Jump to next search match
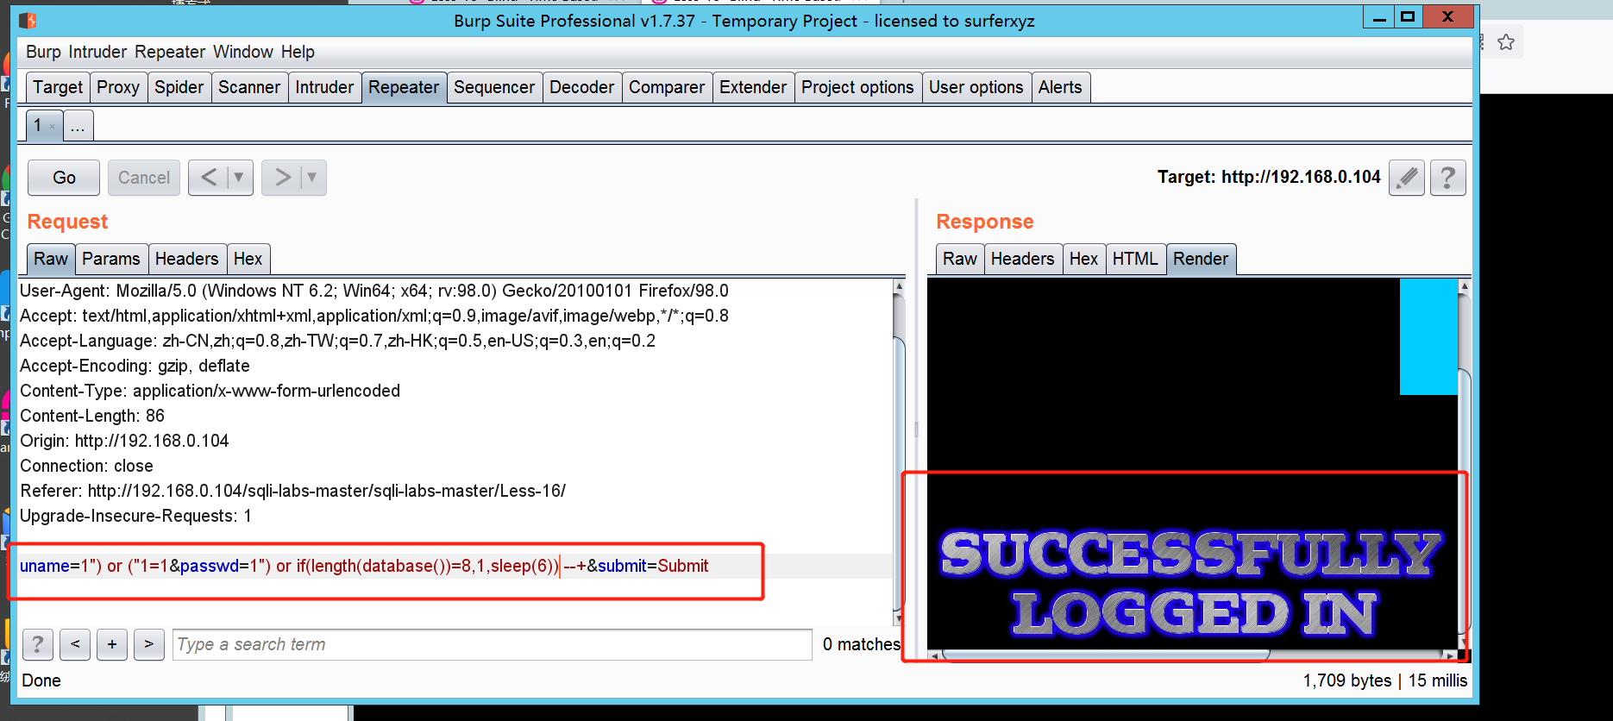The height and width of the screenshot is (721, 1613). click(149, 644)
